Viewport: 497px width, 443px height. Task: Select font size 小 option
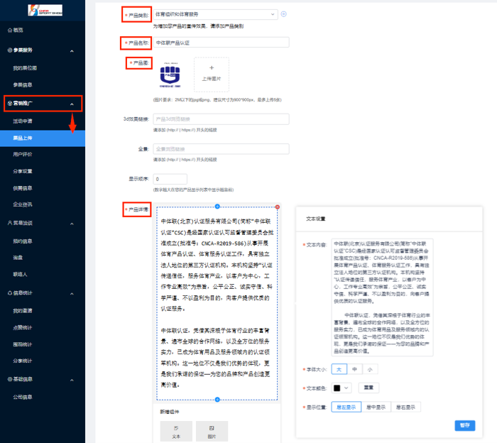[370, 369]
